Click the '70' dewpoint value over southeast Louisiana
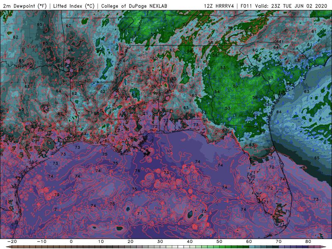This screenshot has width=332, height=249. point(130,138)
